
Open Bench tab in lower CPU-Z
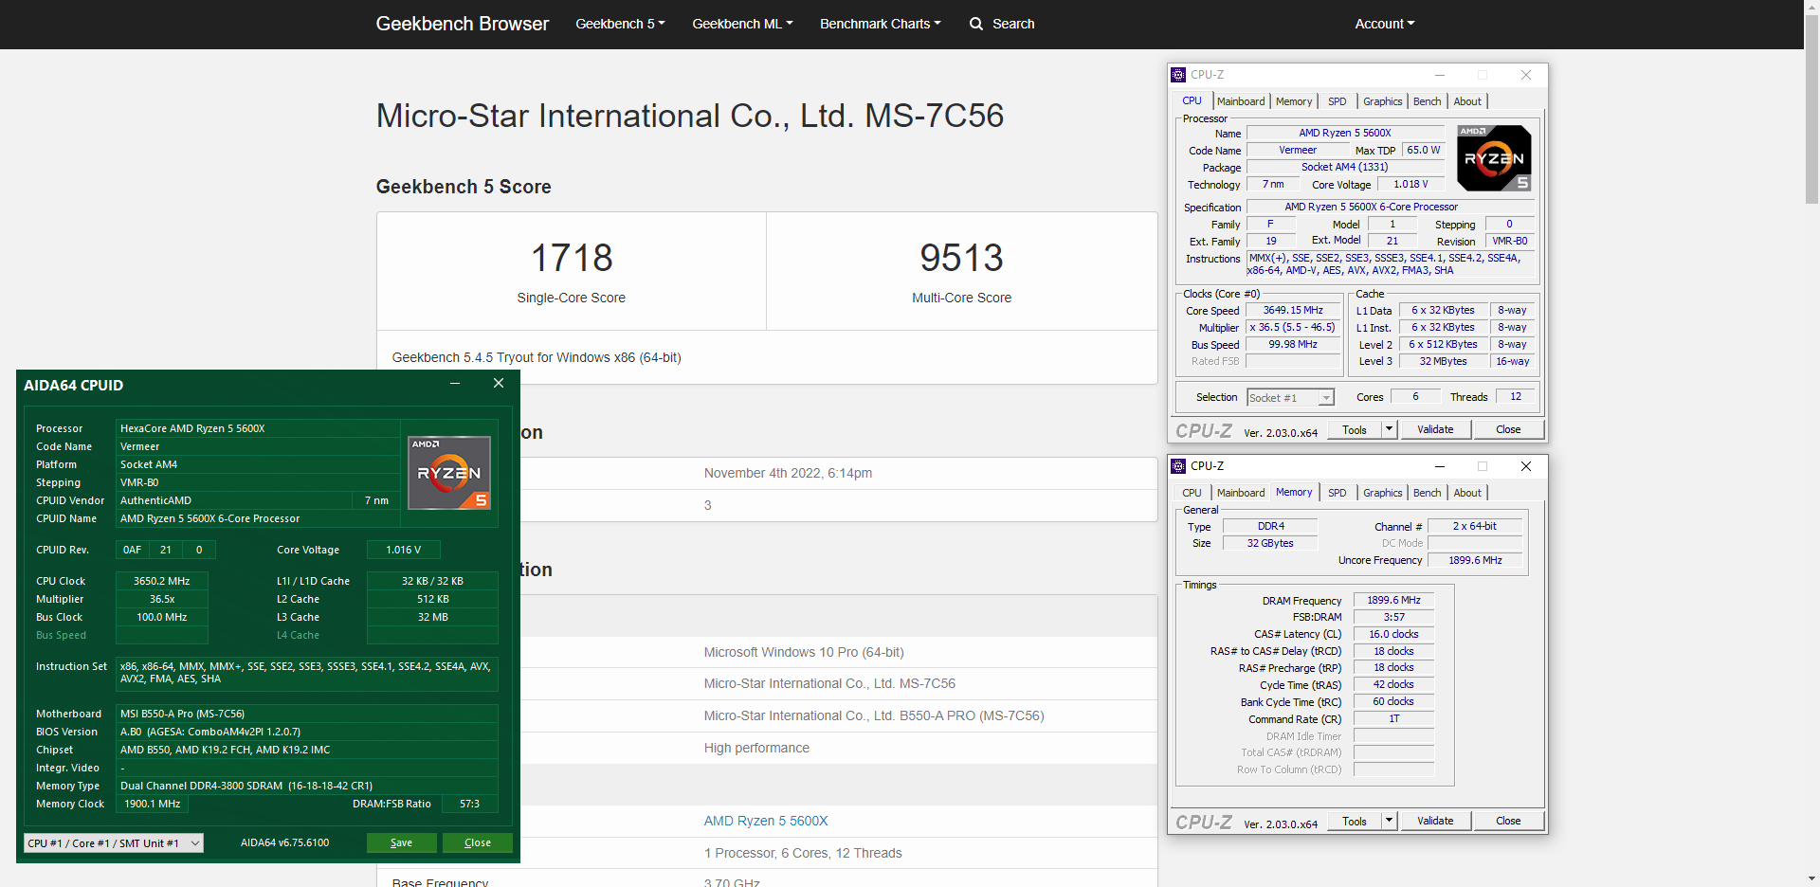tap(1427, 493)
